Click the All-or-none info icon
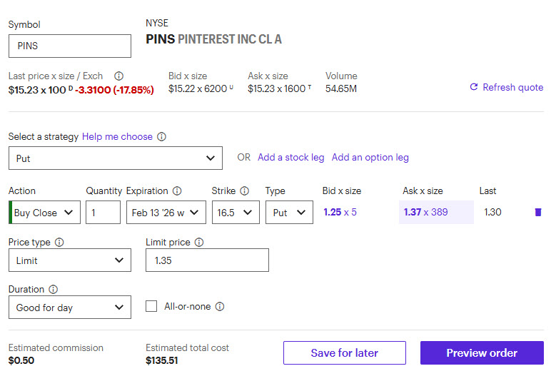 point(220,307)
